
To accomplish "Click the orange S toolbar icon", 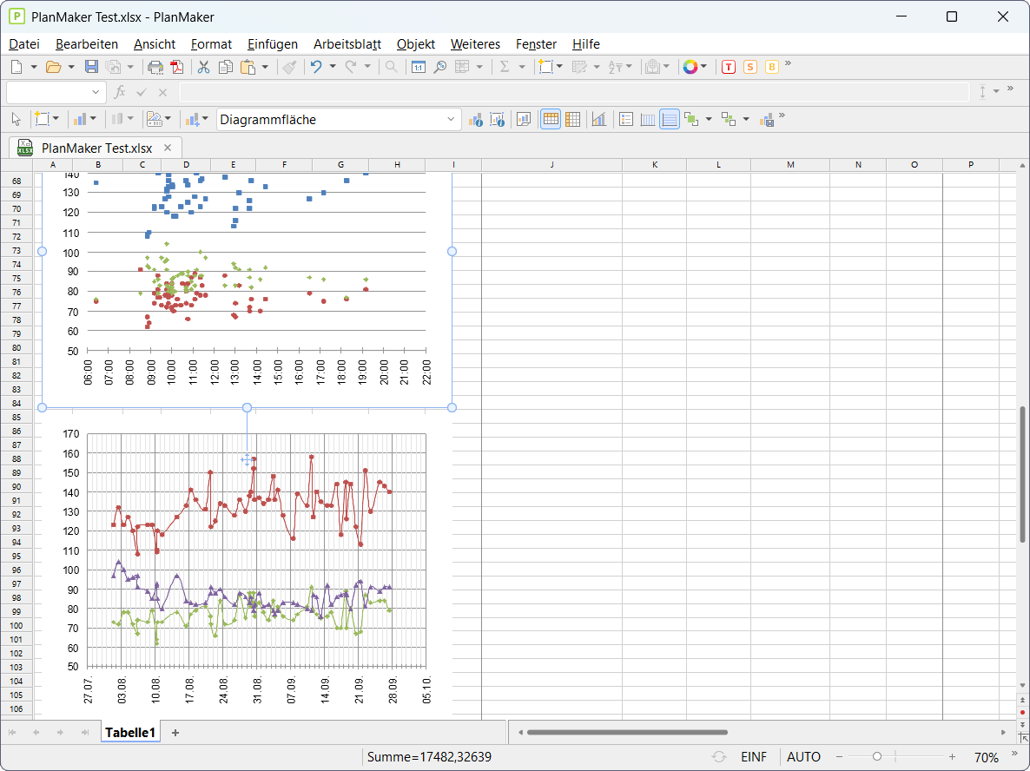I will point(750,67).
